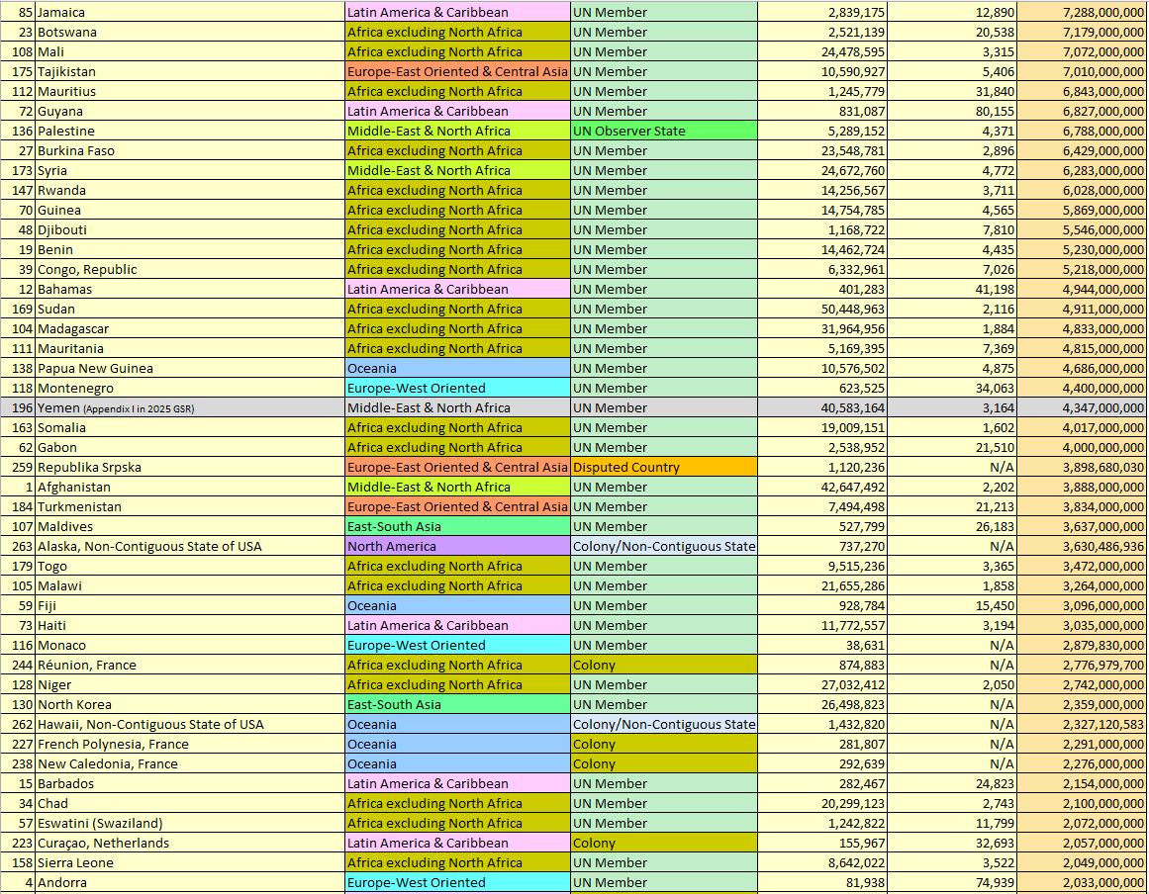1149x894 pixels.
Task: Click Guyana's per-capita value 80,155
Action: coord(952,112)
